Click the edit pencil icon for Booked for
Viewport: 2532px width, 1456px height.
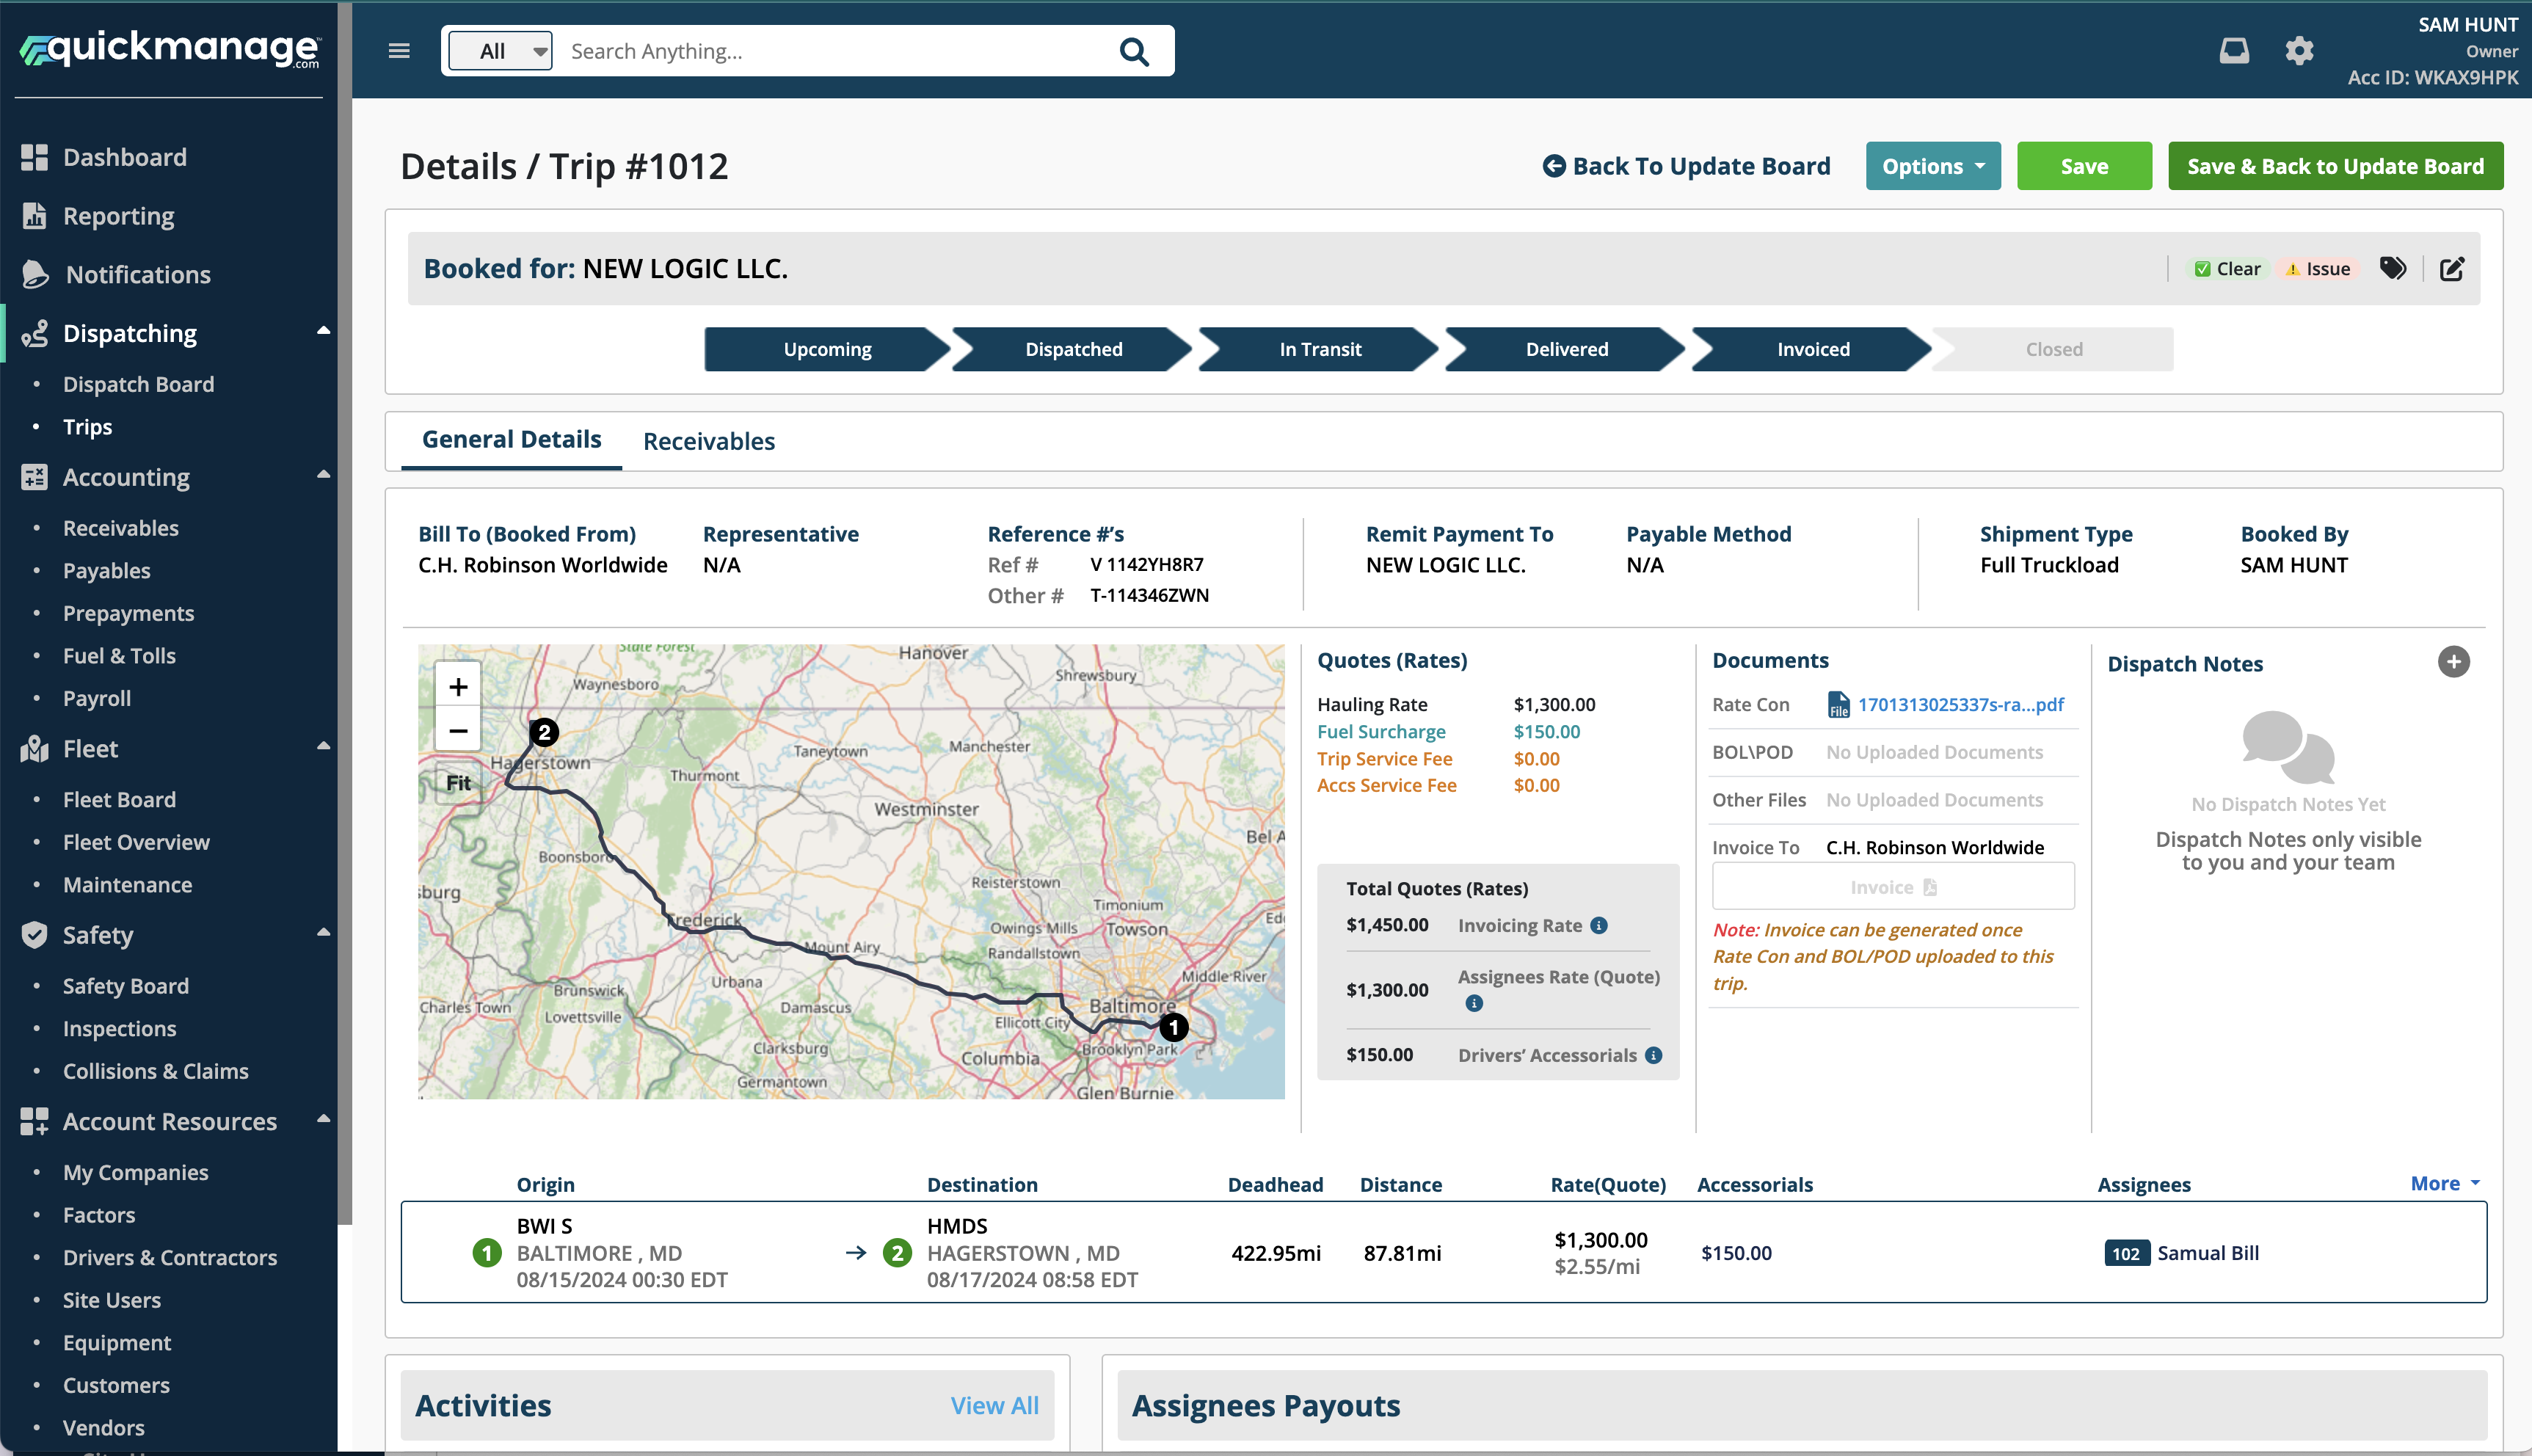(x=2452, y=268)
